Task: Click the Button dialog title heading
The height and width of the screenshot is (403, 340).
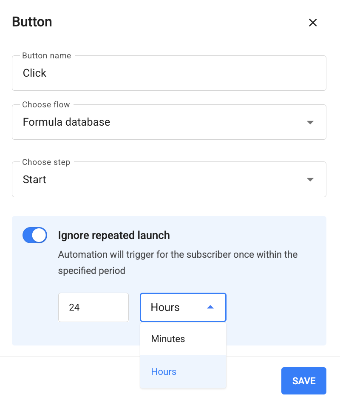Action: [x=32, y=22]
